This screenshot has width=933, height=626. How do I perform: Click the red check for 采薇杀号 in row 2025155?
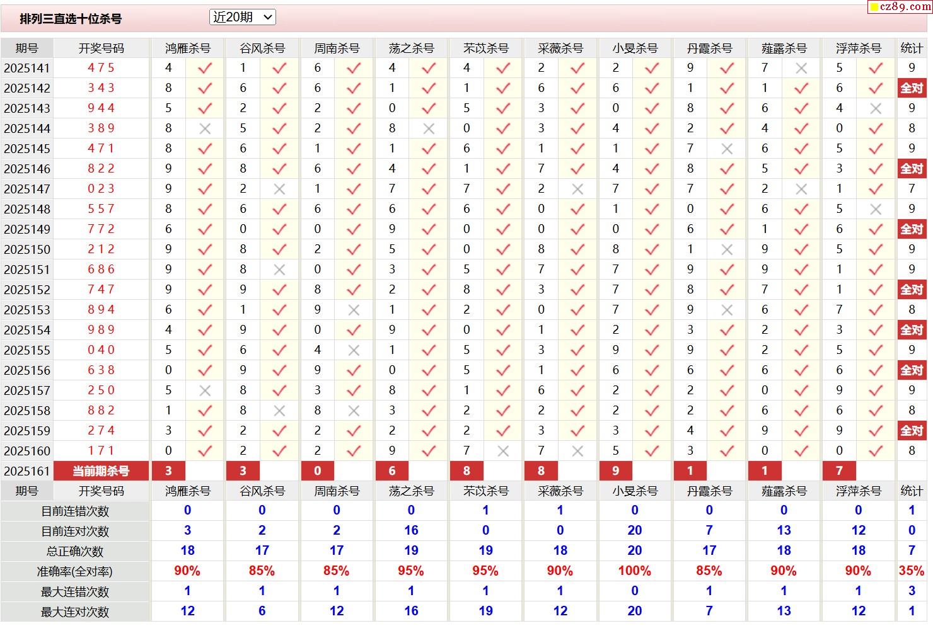577,350
